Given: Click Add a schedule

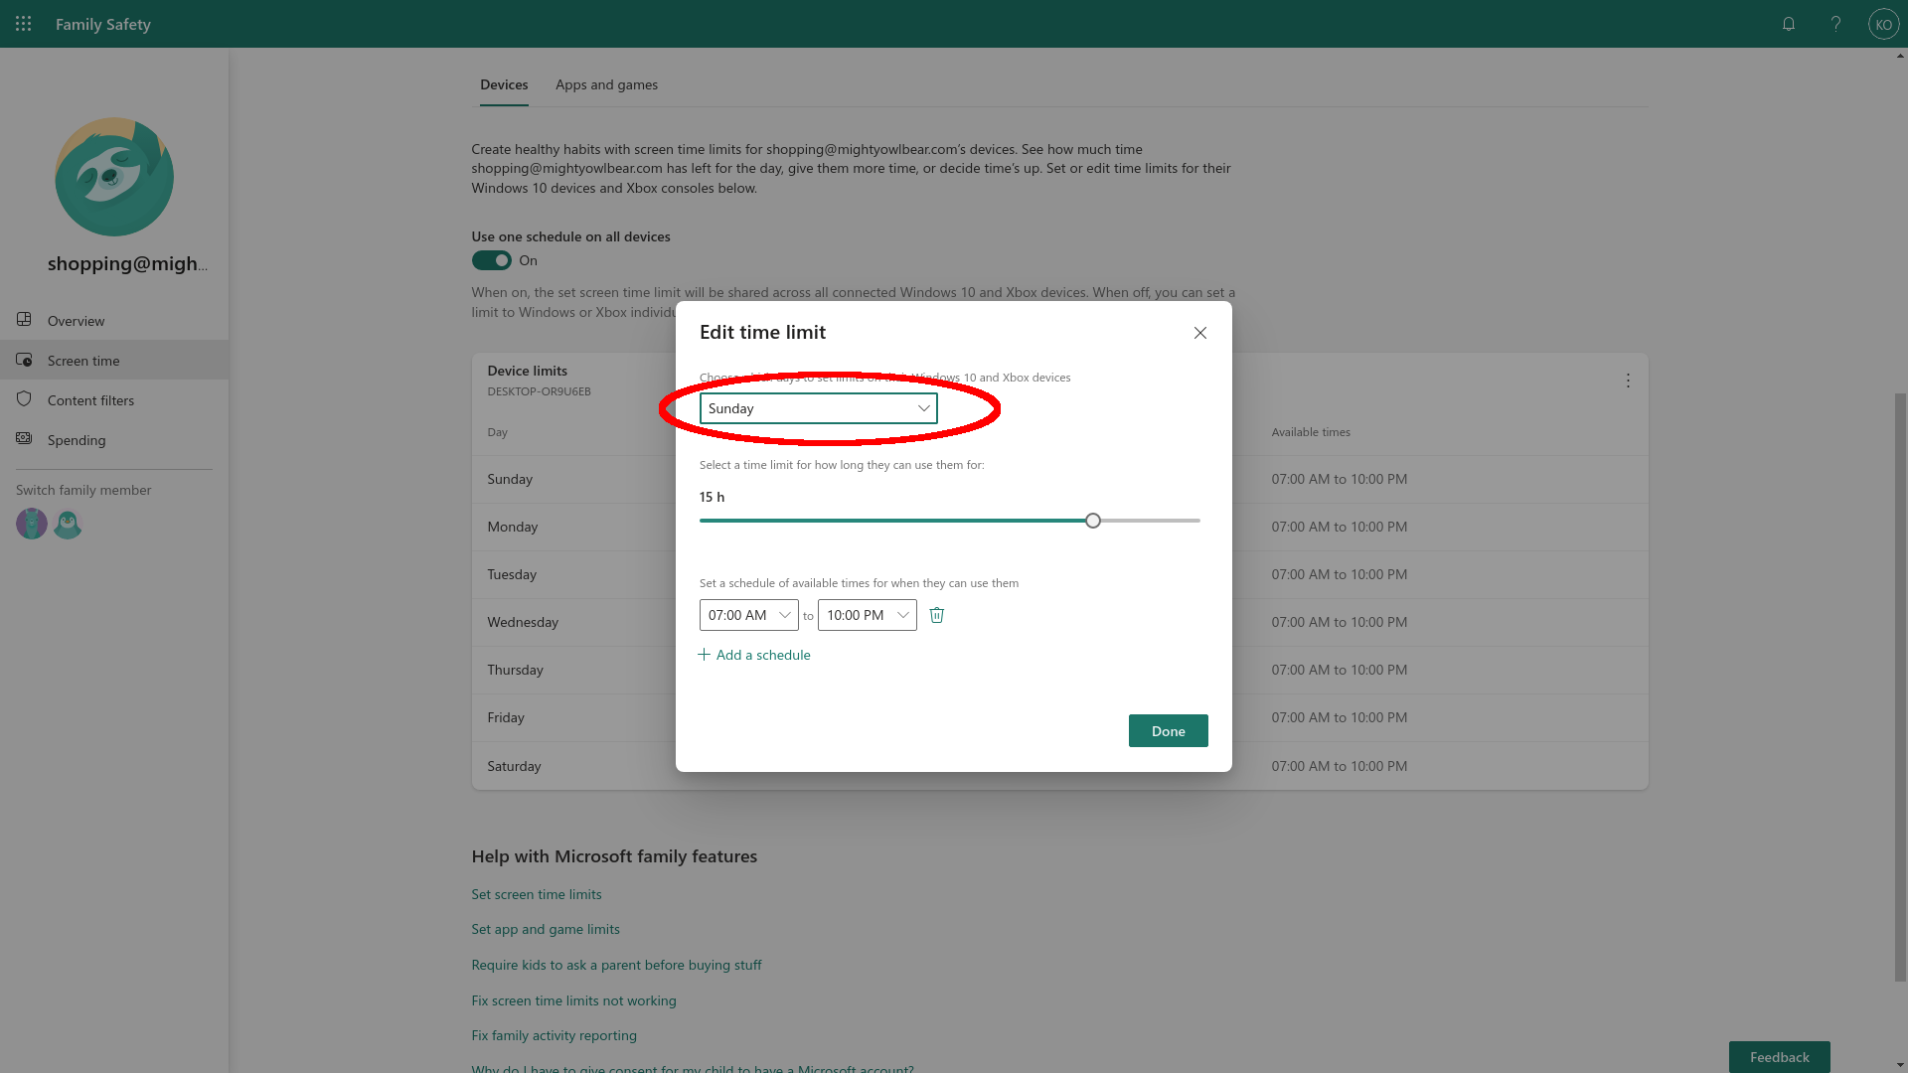Looking at the screenshot, I should [754, 655].
